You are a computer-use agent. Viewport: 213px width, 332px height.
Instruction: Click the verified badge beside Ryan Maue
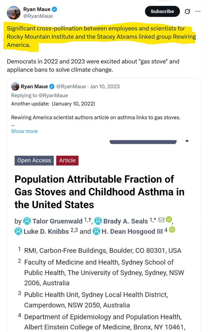(55, 9)
